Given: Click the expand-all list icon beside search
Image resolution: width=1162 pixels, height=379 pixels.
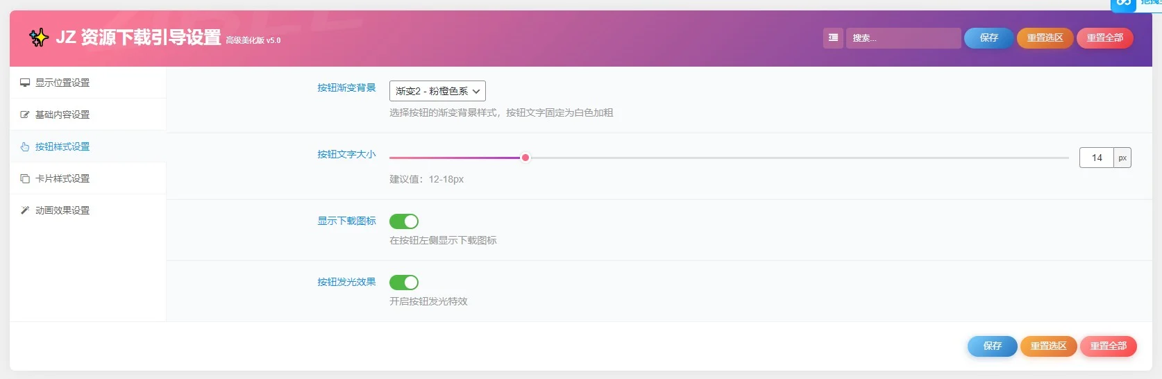Looking at the screenshot, I should pos(833,38).
